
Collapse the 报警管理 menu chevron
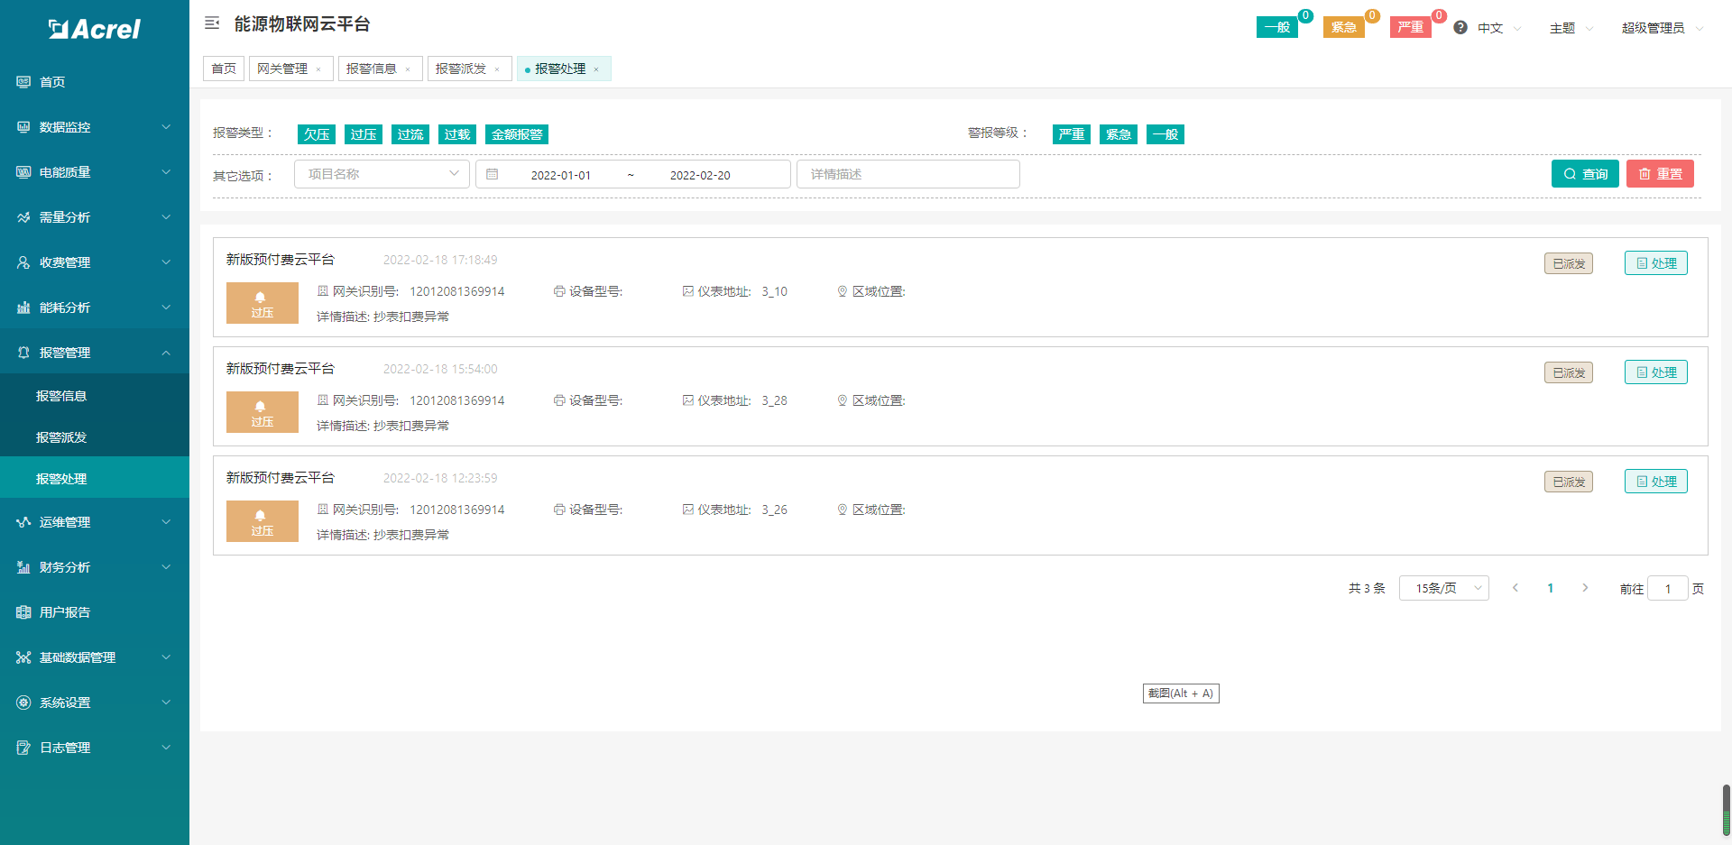(166, 353)
